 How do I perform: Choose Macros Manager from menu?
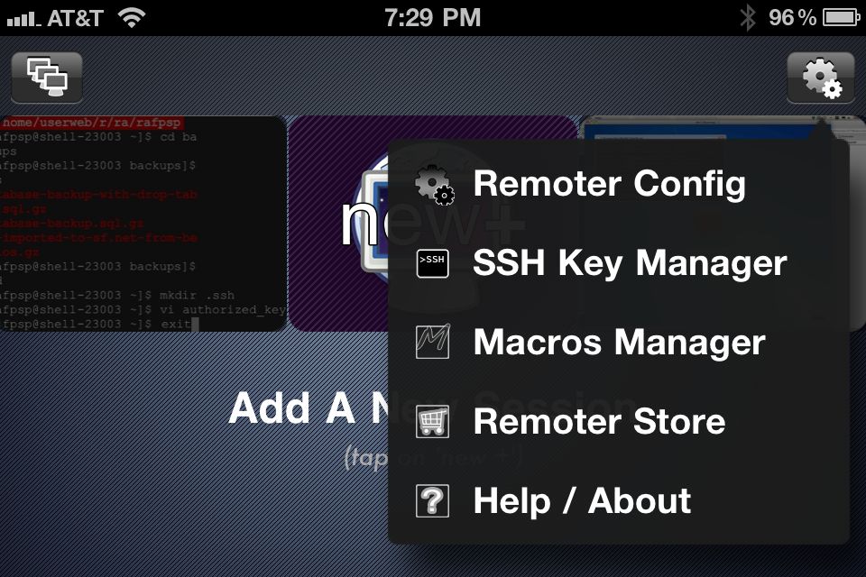[x=619, y=342]
